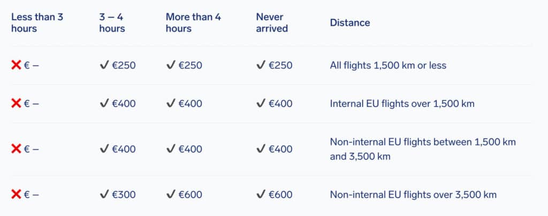
Task: Select the 'More than 4 hours' column header
Action: coord(193,22)
